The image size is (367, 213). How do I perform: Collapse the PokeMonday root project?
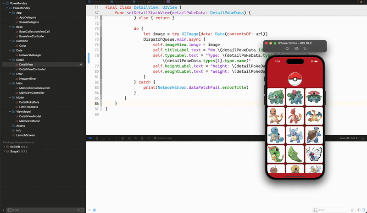pyautogui.click(x=4, y=3)
